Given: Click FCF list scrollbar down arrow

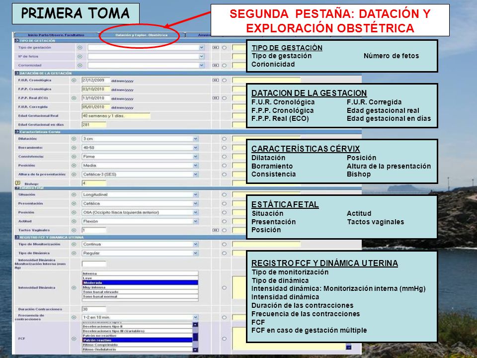Looking at the screenshot, I should (195, 350).
